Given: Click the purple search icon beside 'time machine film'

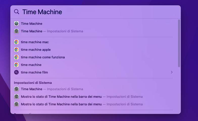Looking at the screenshot, I should 16,72.
